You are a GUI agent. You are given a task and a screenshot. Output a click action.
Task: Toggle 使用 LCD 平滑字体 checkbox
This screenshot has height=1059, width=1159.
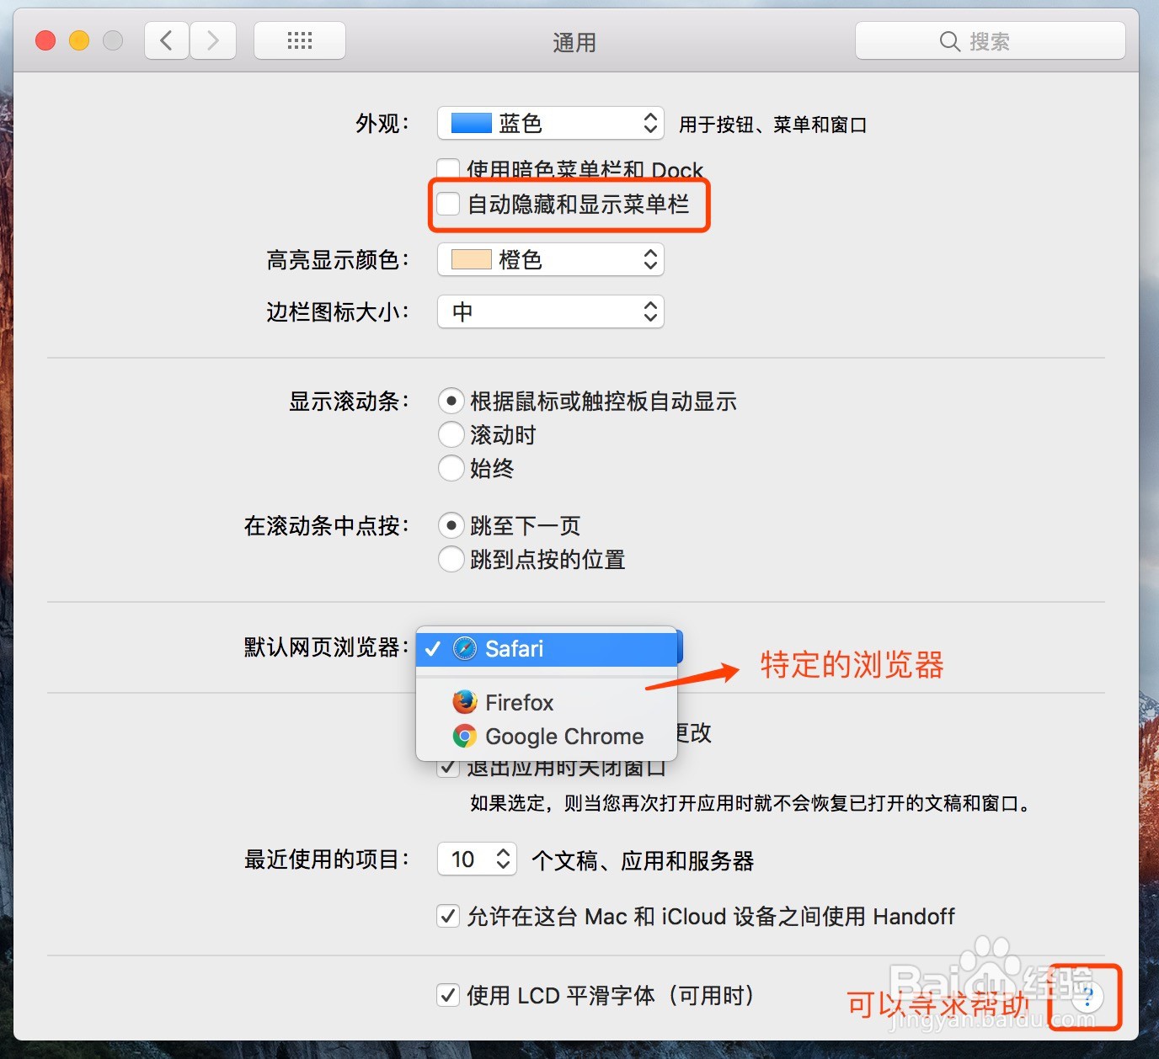click(448, 995)
